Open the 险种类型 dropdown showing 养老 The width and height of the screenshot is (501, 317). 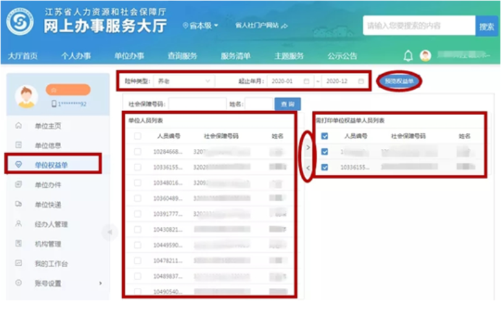click(x=184, y=81)
